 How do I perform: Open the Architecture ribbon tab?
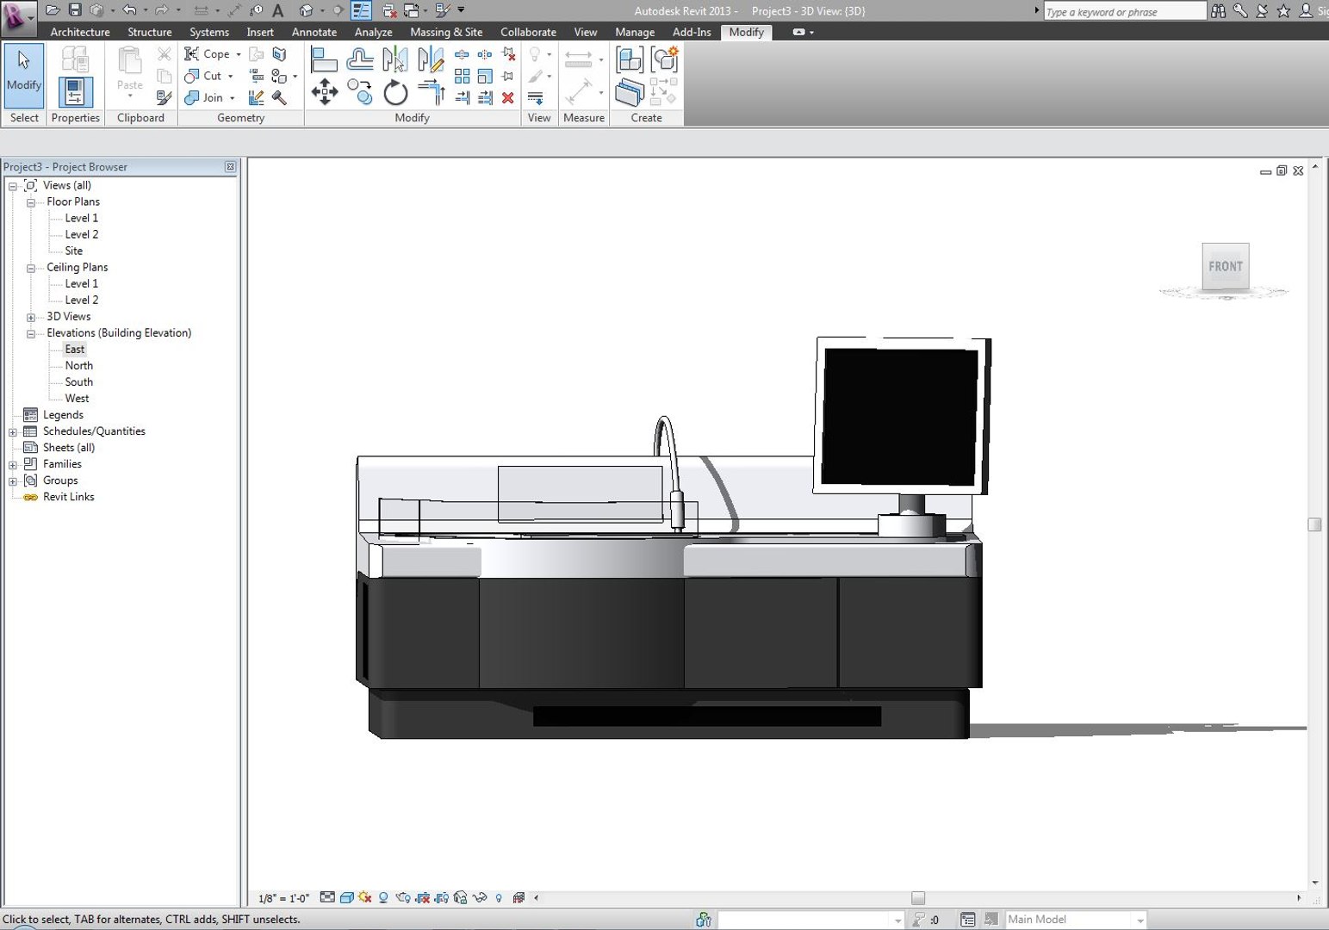click(x=80, y=32)
